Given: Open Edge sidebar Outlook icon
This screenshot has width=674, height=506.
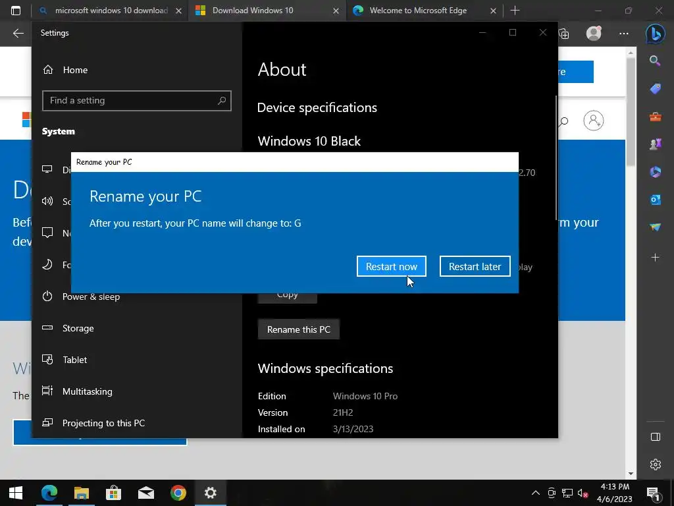Looking at the screenshot, I should (x=655, y=200).
